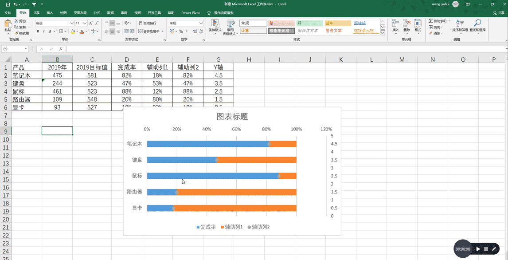Switch to the Page Layout (页面布局) tab
The image size is (508, 260).
pyautogui.click(x=80, y=13)
